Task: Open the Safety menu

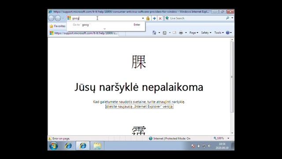Action: click(x=206, y=33)
